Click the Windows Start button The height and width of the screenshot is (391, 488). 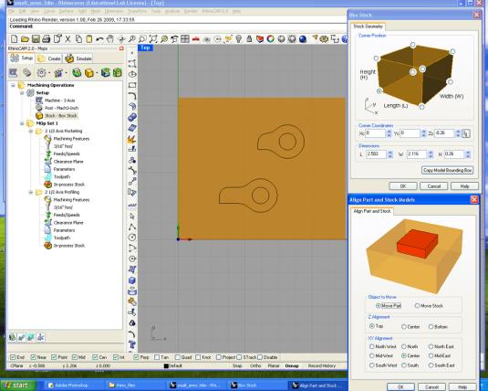point(18,386)
